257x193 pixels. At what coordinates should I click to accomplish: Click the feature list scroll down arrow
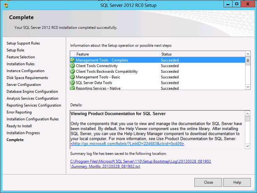click(x=248, y=87)
